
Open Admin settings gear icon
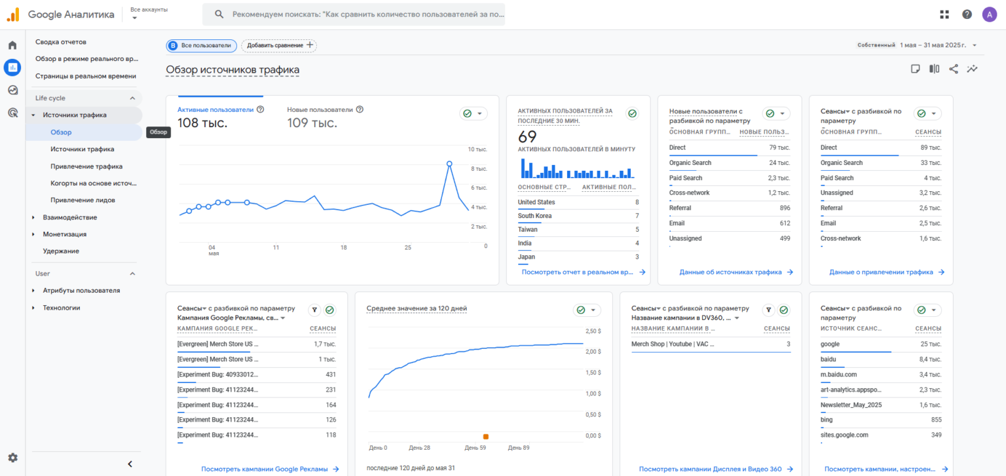(x=12, y=458)
